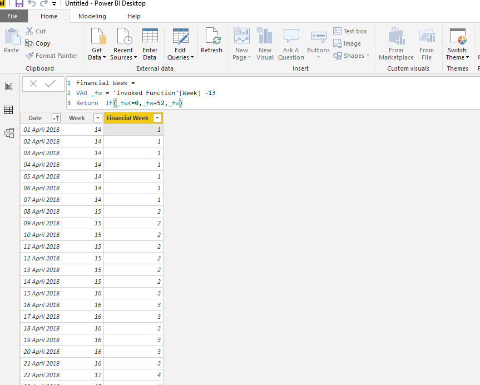
Task: Expand the New Page dropdown arrow
Action: click(250, 57)
